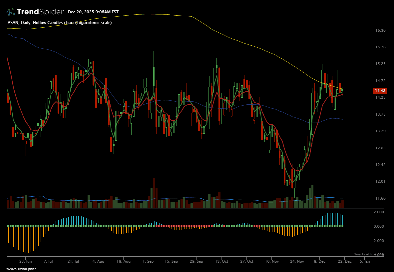394x272 pixels.
Task: Select the 15.23 price axis label
Action: click(380, 64)
